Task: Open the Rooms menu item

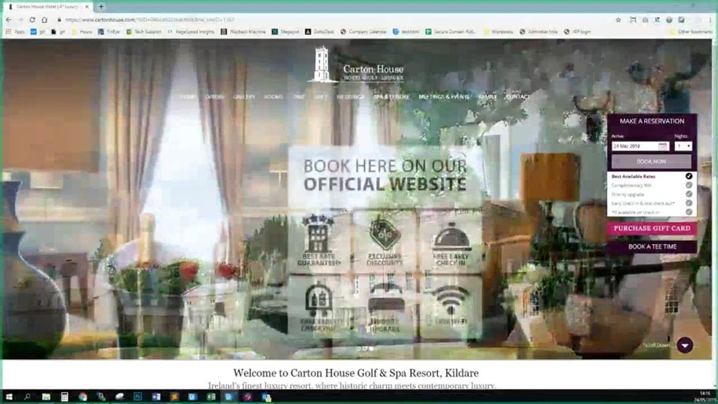Action: (274, 97)
